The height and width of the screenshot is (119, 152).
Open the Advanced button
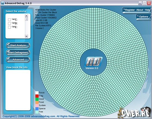pyautogui.click(x=18, y=60)
